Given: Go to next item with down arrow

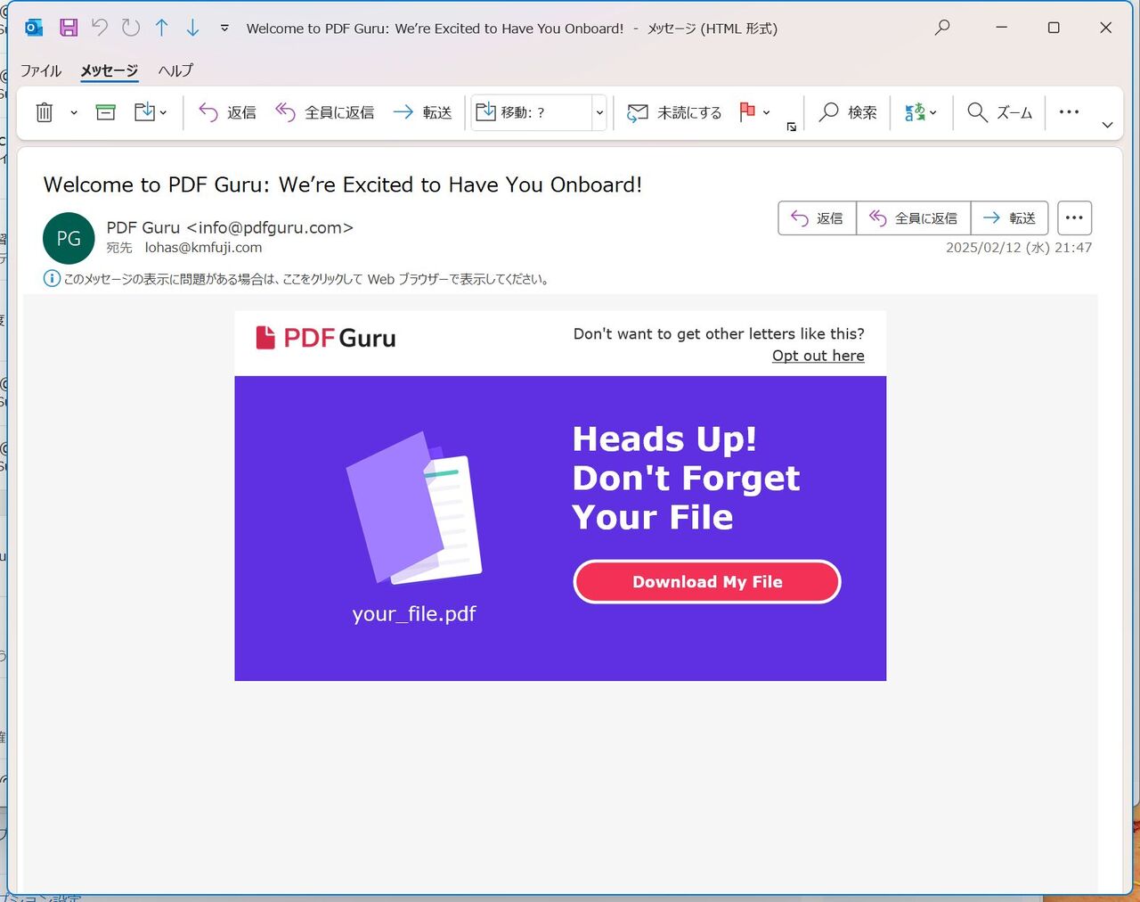Looking at the screenshot, I should 193,28.
